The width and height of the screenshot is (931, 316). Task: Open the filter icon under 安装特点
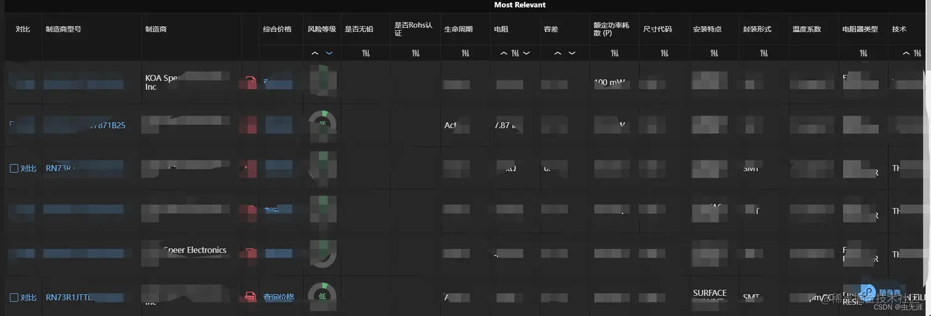pos(714,53)
